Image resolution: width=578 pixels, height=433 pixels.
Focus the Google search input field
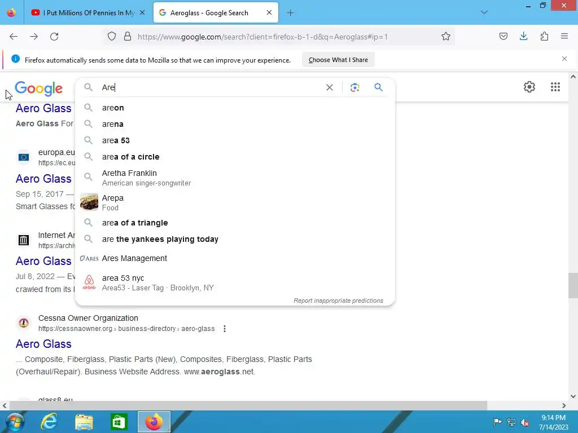(x=210, y=87)
